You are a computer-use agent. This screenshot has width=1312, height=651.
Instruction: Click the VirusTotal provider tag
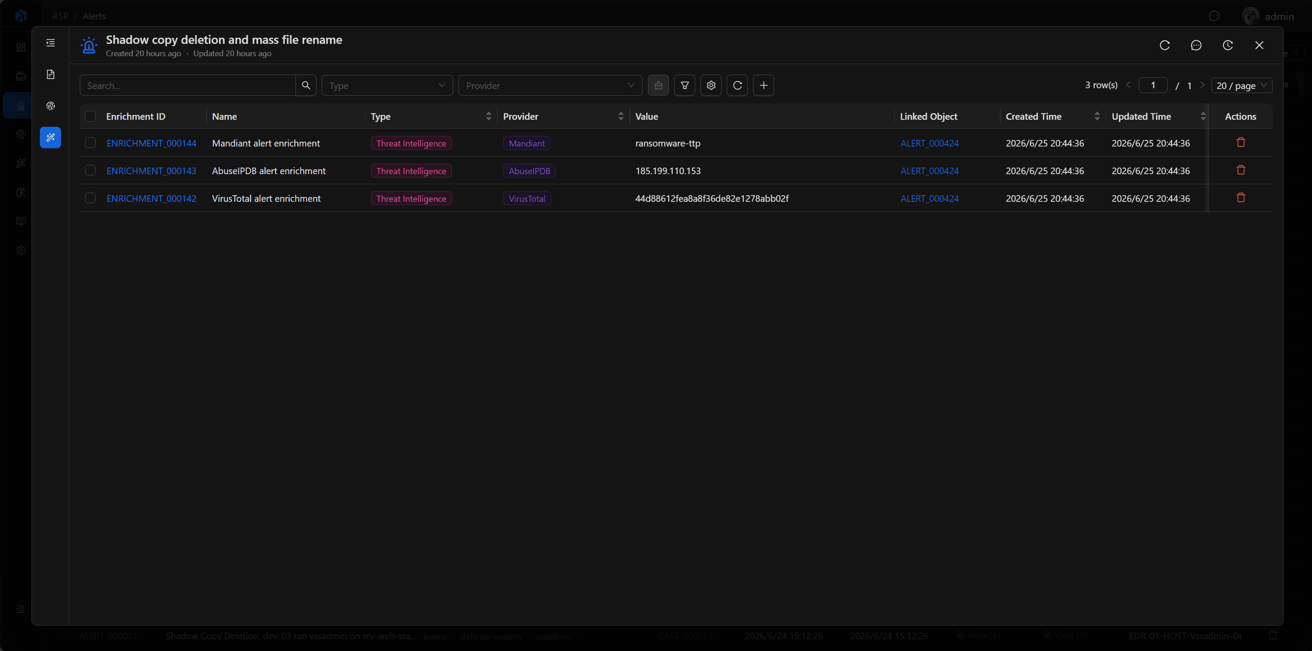pos(527,198)
